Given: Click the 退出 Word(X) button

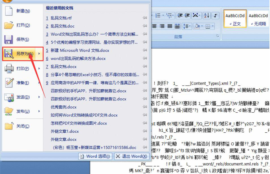Looking at the screenshot, I should pos(131,156).
